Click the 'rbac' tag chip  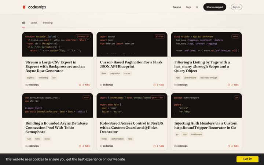(x=130, y=139)
